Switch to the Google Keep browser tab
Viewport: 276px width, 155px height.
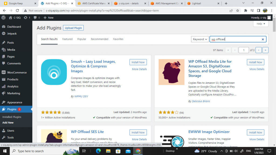coord(20,3)
